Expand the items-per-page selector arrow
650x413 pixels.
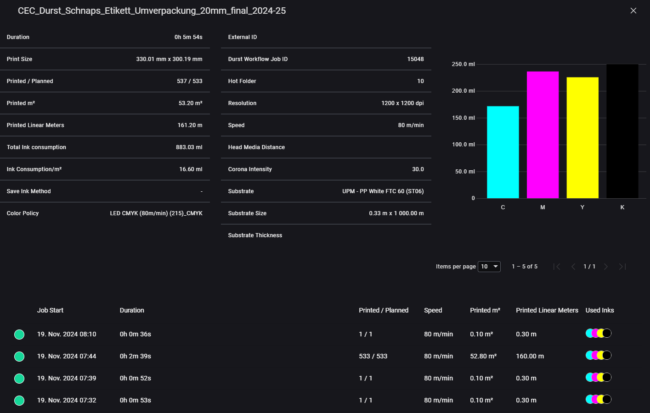[x=496, y=266]
